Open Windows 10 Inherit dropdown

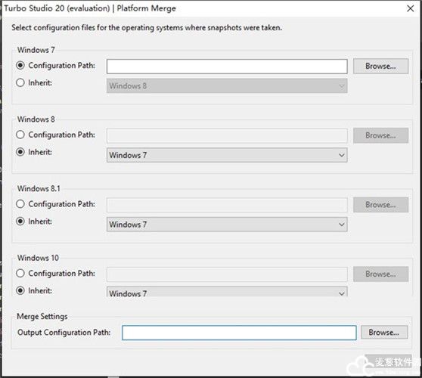pos(227,292)
